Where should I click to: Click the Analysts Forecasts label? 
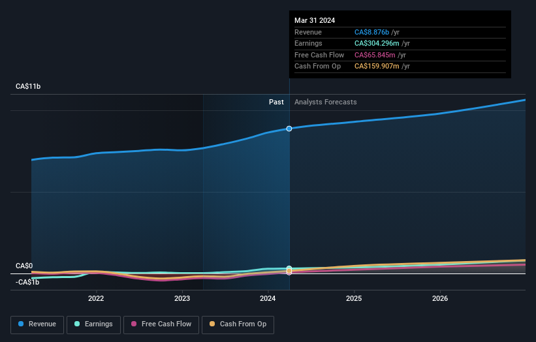point(325,102)
